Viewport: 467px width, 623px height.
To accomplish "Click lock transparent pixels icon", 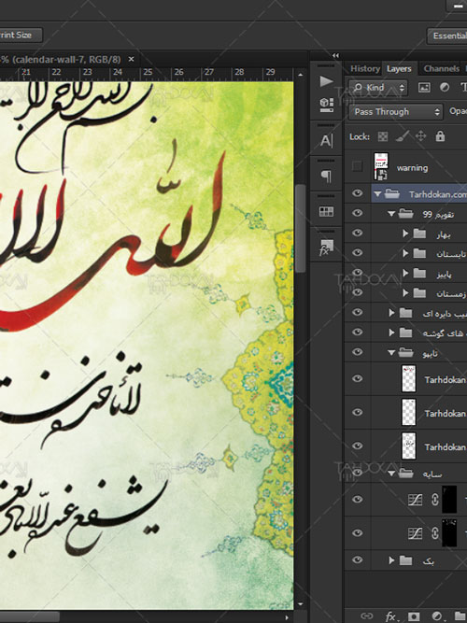I will click(382, 136).
